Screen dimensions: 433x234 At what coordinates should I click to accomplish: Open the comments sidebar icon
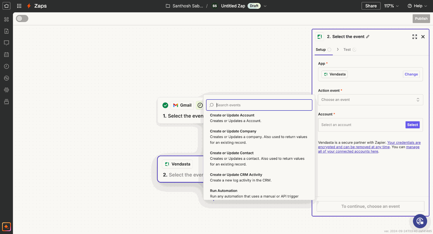6,43
